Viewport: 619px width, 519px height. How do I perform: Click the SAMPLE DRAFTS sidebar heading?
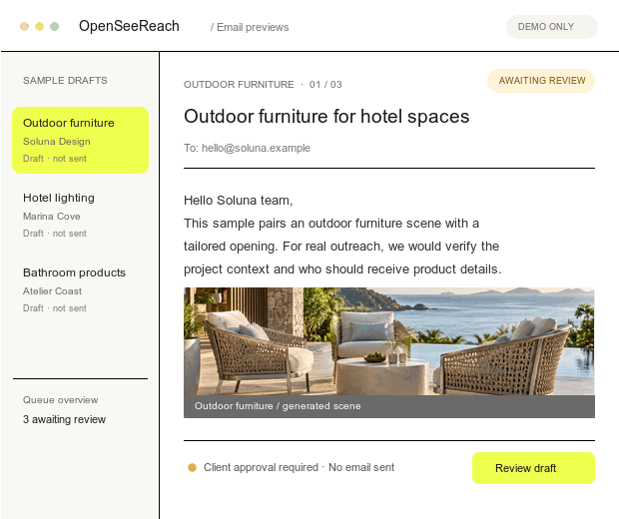[65, 81]
